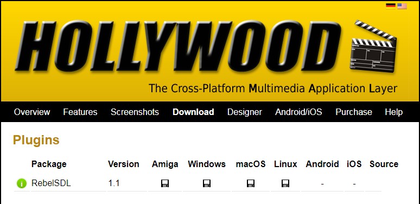Click the HOLLYWOOD banner title

[x=178, y=46]
